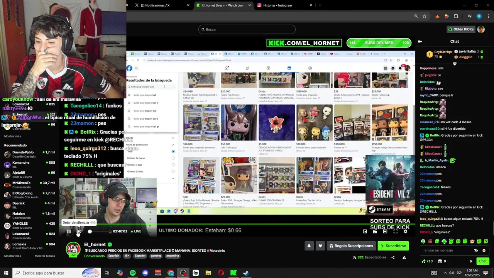Click the gaming tag

click(x=156, y=256)
